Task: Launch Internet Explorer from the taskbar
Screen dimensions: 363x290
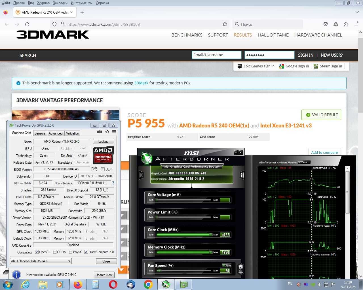Action: 25,284
